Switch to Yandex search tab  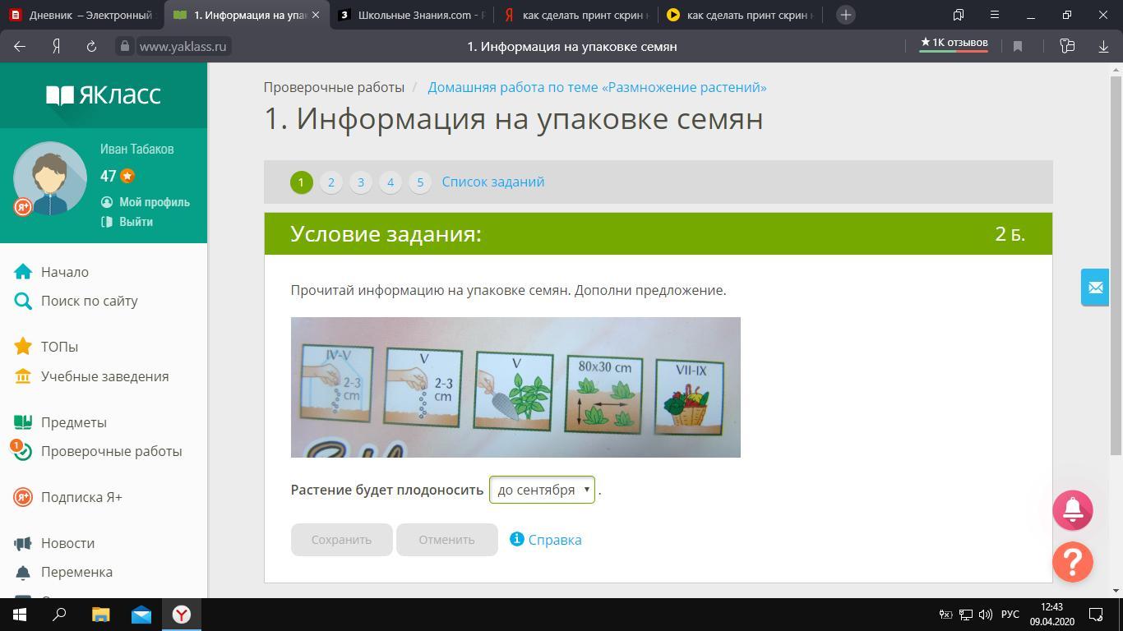pos(575,15)
